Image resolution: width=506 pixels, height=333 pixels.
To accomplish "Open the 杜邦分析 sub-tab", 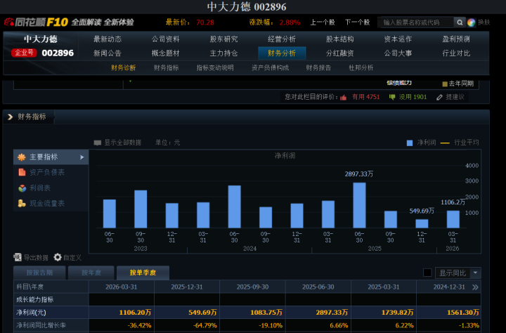I will click(x=361, y=67).
